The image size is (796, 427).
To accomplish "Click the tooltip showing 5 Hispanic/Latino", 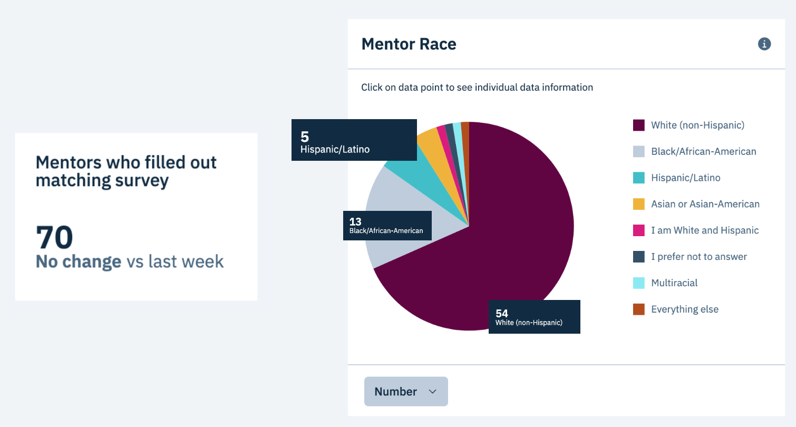I will 354,140.
